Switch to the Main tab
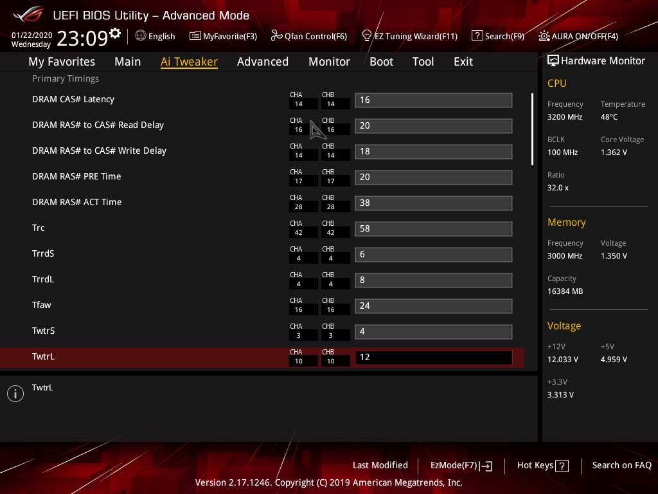Image resolution: width=658 pixels, height=494 pixels. (x=128, y=62)
